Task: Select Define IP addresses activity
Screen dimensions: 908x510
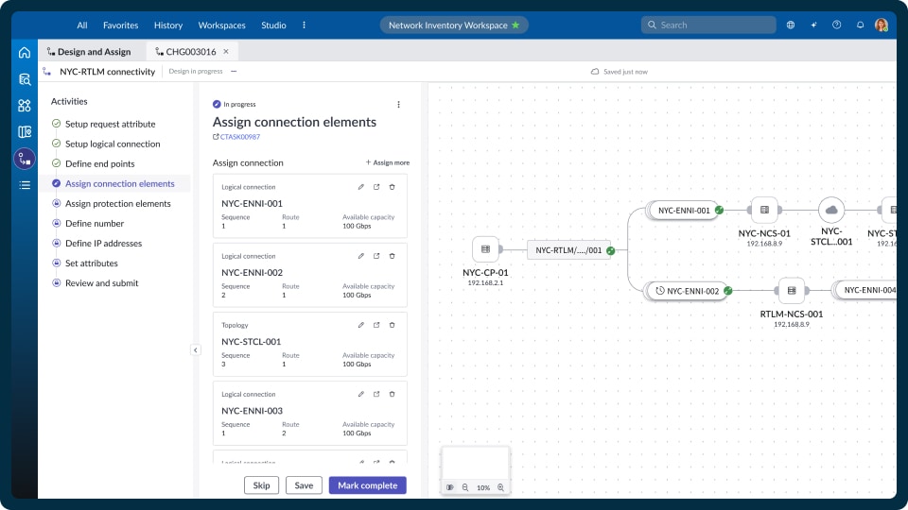Action: 103,243
